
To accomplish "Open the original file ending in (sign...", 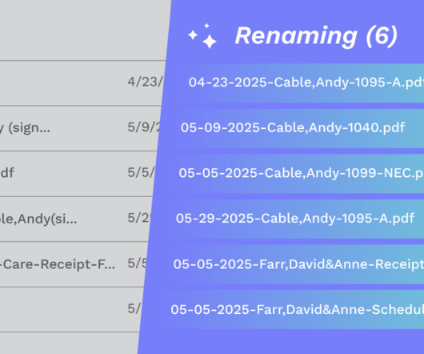I will click(x=25, y=127).
